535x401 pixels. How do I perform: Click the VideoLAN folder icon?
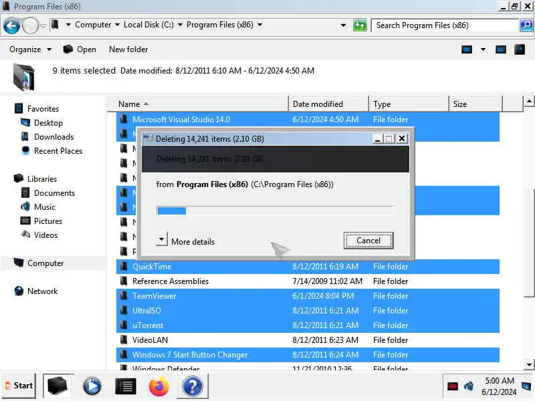[124, 340]
